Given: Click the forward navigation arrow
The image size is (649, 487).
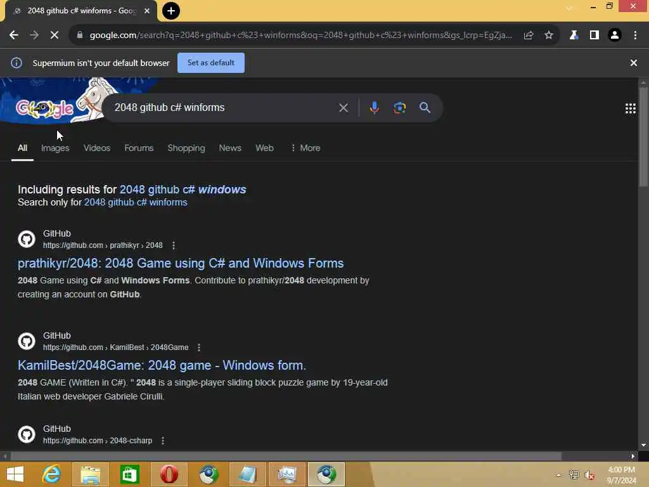Looking at the screenshot, I should click(x=34, y=36).
